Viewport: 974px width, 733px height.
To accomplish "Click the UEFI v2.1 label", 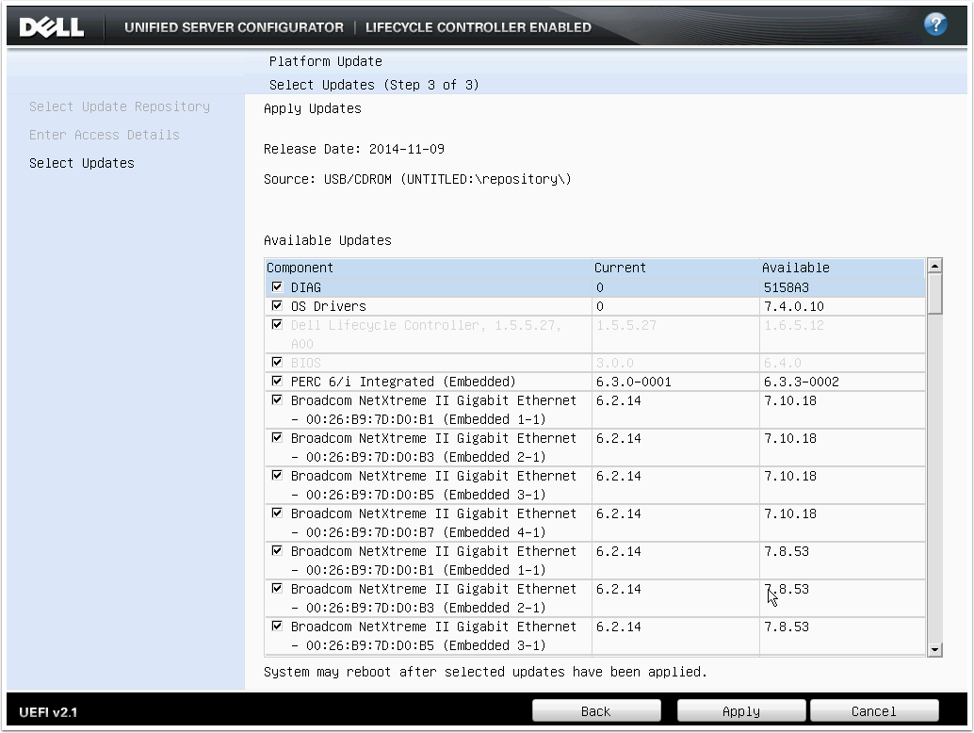I will (x=48, y=712).
